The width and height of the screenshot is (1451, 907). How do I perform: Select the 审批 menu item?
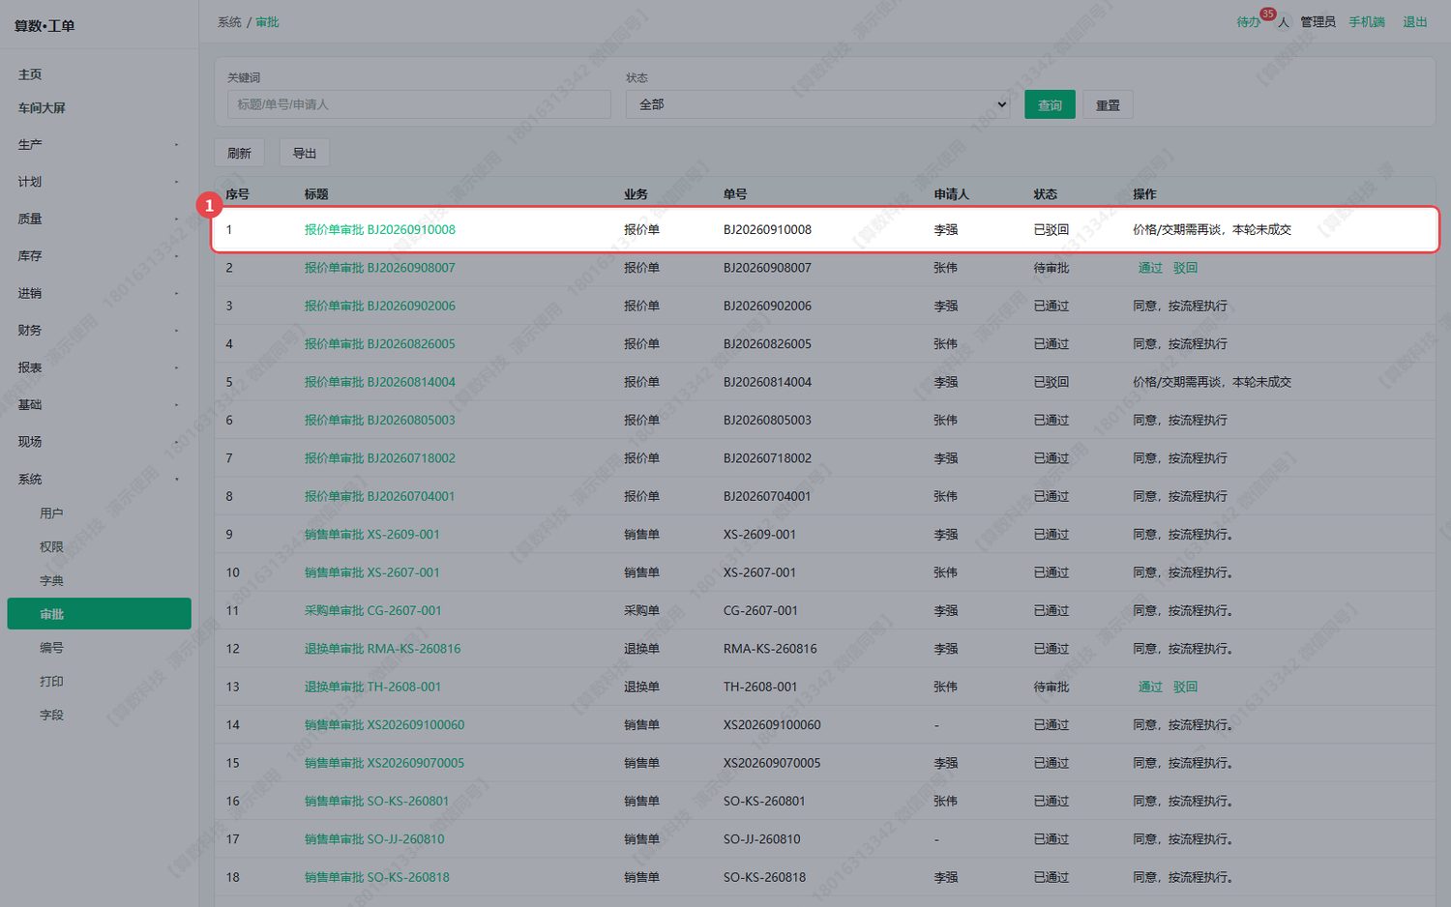point(99,614)
